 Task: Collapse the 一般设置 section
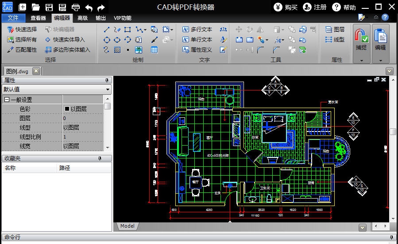(7, 100)
